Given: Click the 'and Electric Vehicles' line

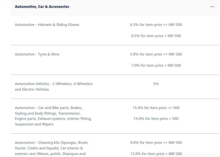Looking at the screenshot, I should coord(32,89).
